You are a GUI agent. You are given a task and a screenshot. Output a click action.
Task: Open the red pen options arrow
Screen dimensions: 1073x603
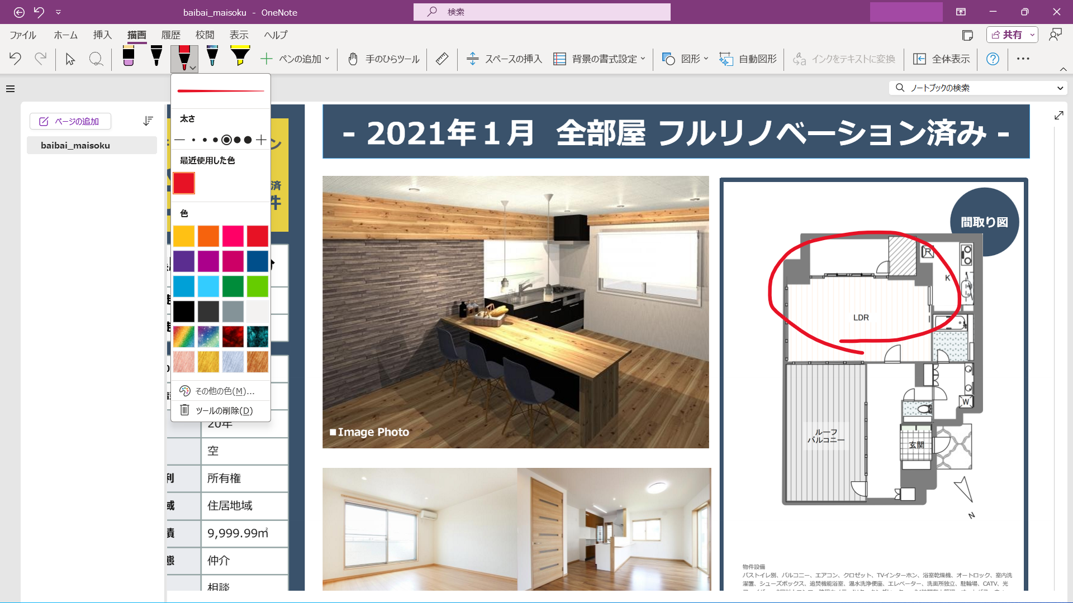(193, 68)
